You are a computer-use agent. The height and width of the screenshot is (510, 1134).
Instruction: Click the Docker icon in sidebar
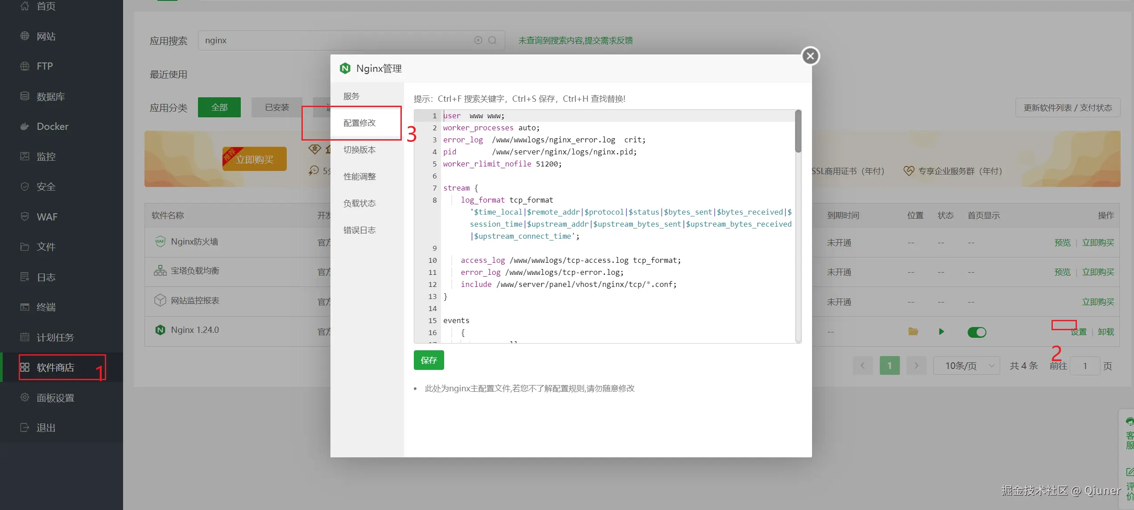click(25, 127)
